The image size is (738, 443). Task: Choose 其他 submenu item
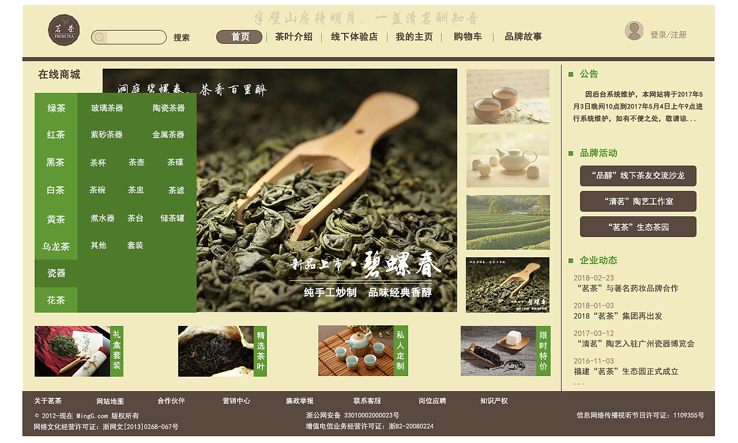(x=99, y=245)
